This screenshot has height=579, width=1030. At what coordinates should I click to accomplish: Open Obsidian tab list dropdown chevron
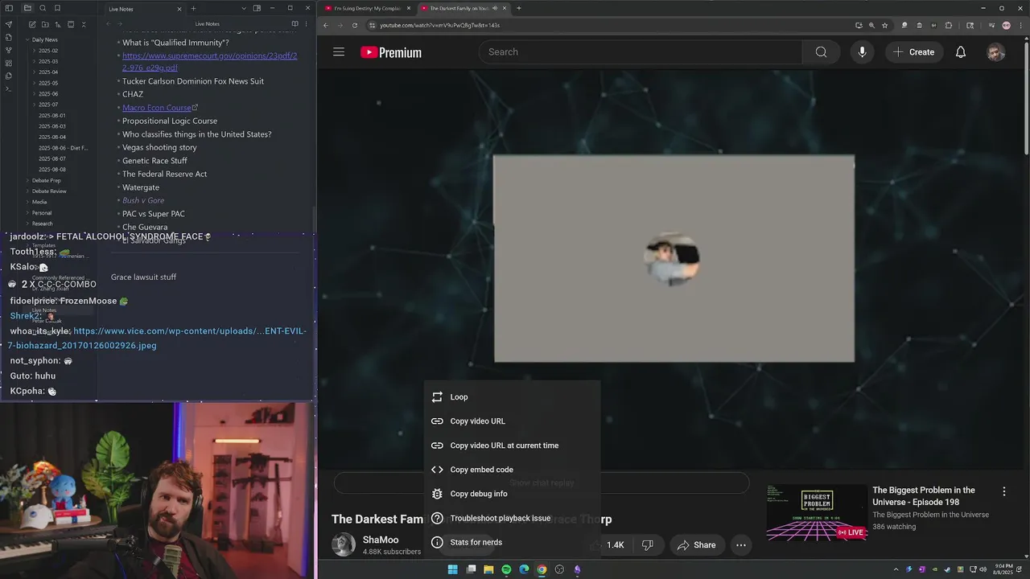point(244,8)
